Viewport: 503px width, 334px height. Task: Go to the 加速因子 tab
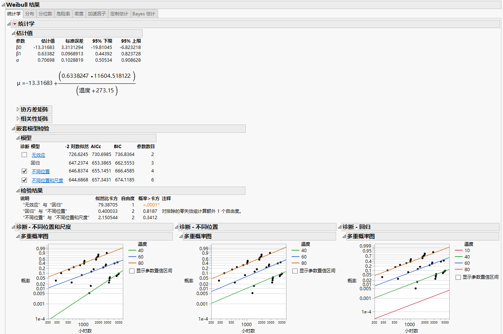[x=97, y=14]
